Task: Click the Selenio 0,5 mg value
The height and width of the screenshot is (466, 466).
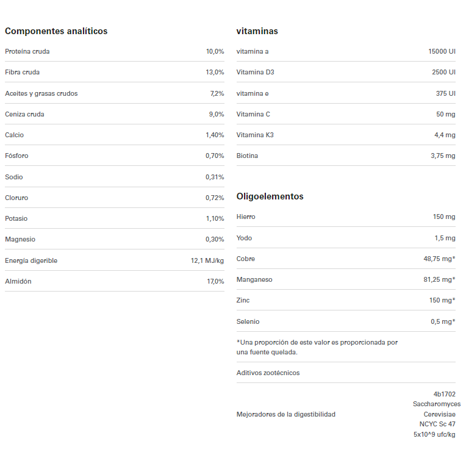Action: [443, 321]
